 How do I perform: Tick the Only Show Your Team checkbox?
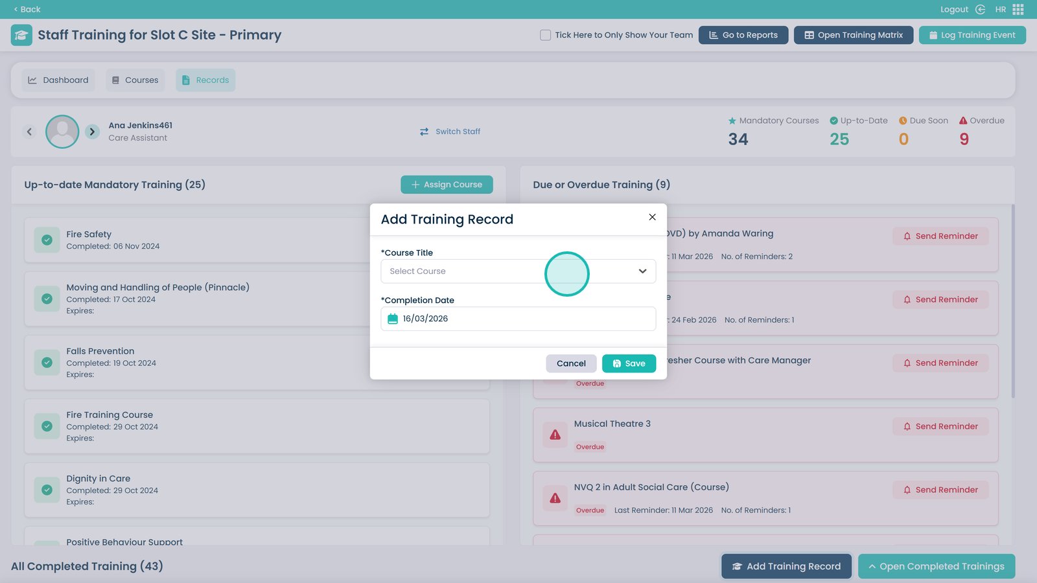click(x=545, y=35)
